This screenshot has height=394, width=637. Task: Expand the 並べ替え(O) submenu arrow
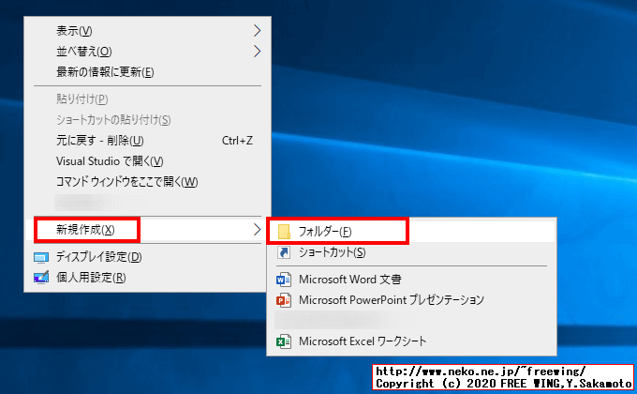click(x=257, y=52)
